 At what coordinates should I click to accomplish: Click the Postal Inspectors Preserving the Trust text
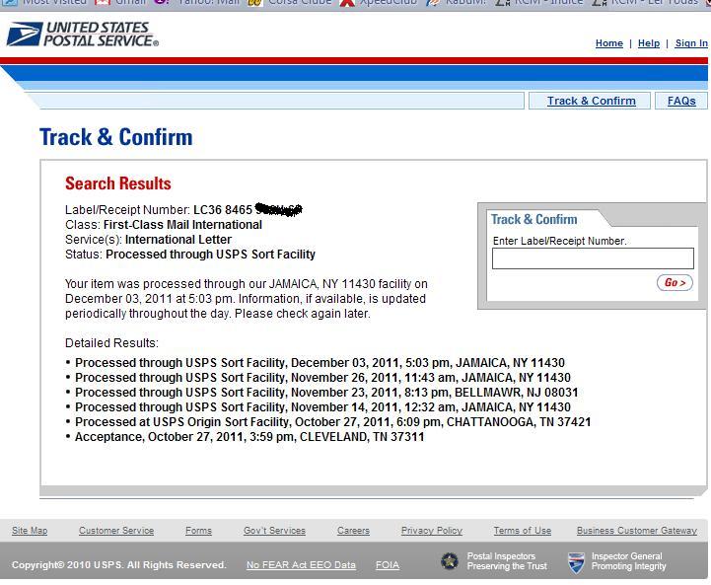click(x=507, y=561)
